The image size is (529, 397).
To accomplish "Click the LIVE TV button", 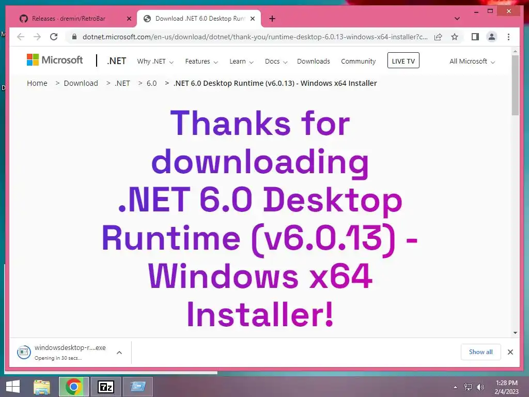I will [403, 60].
